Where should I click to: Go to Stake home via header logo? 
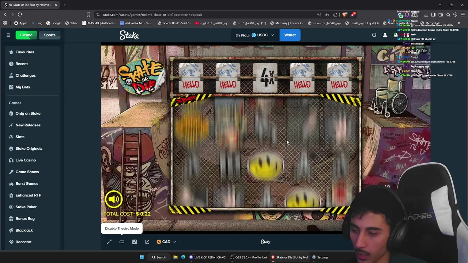point(129,35)
